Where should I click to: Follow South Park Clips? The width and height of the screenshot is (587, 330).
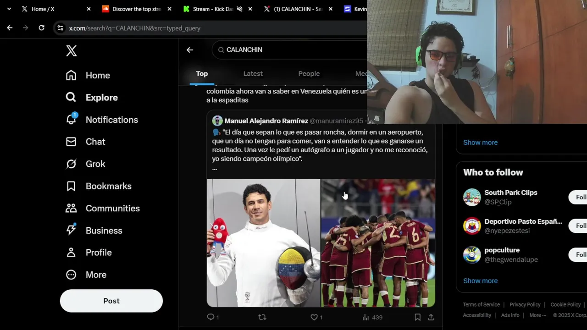pyautogui.click(x=579, y=197)
